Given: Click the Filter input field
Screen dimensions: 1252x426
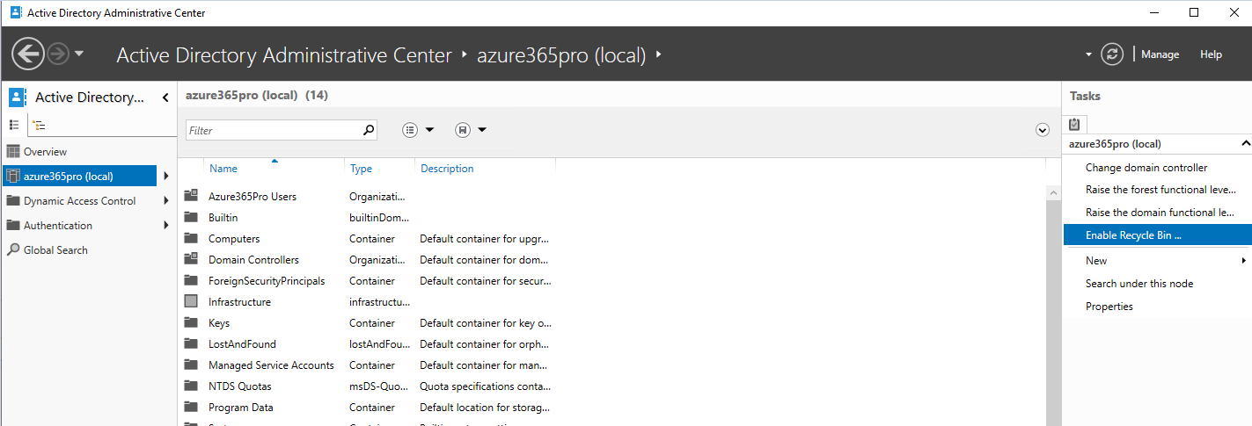Looking at the screenshot, I should coord(274,130).
